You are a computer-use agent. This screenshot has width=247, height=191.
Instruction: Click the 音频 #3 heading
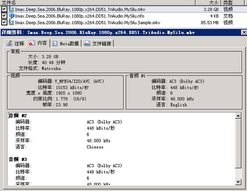18,159
